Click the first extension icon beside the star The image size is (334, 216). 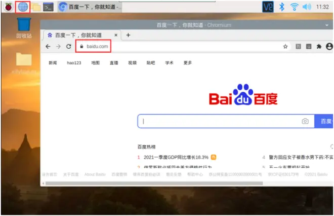[x=298, y=46]
